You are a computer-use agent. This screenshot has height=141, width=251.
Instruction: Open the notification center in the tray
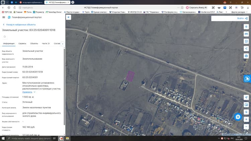(246, 138)
